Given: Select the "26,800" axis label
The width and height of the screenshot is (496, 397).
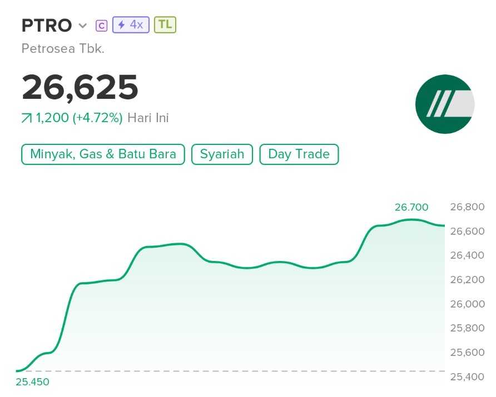Looking at the screenshot, I should click(467, 207).
